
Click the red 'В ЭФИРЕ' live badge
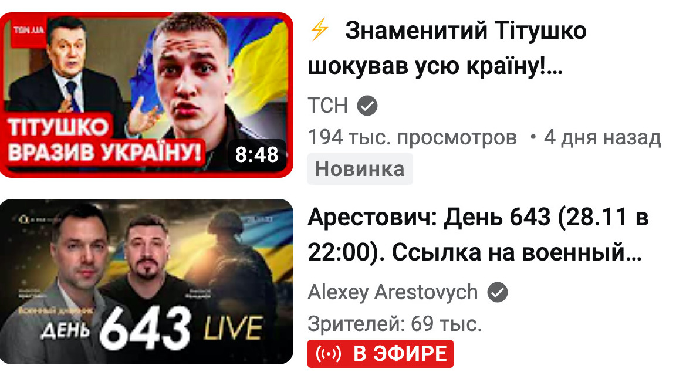(380, 354)
